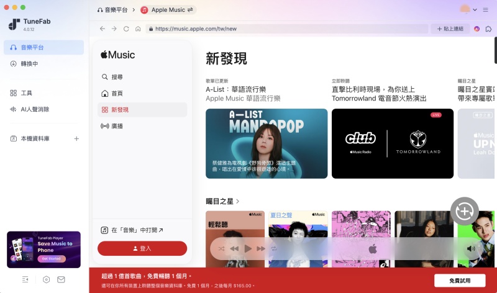Open the 音樂平台 sidebar section

click(43, 47)
